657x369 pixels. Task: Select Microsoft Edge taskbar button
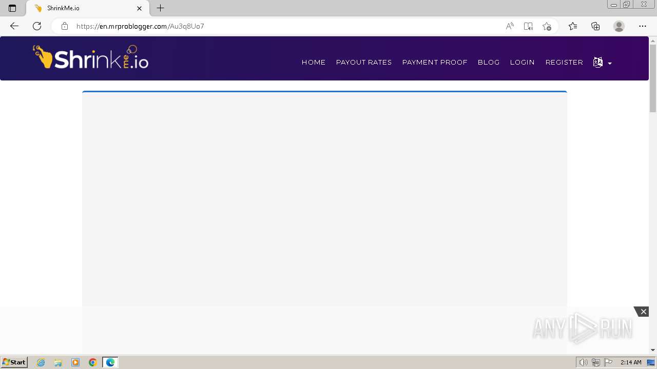click(110, 362)
